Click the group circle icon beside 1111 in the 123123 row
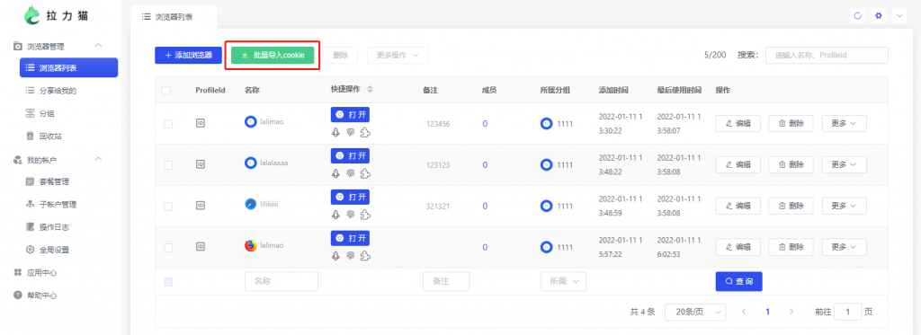Viewport: 921px width, 335px height. tap(547, 165)
